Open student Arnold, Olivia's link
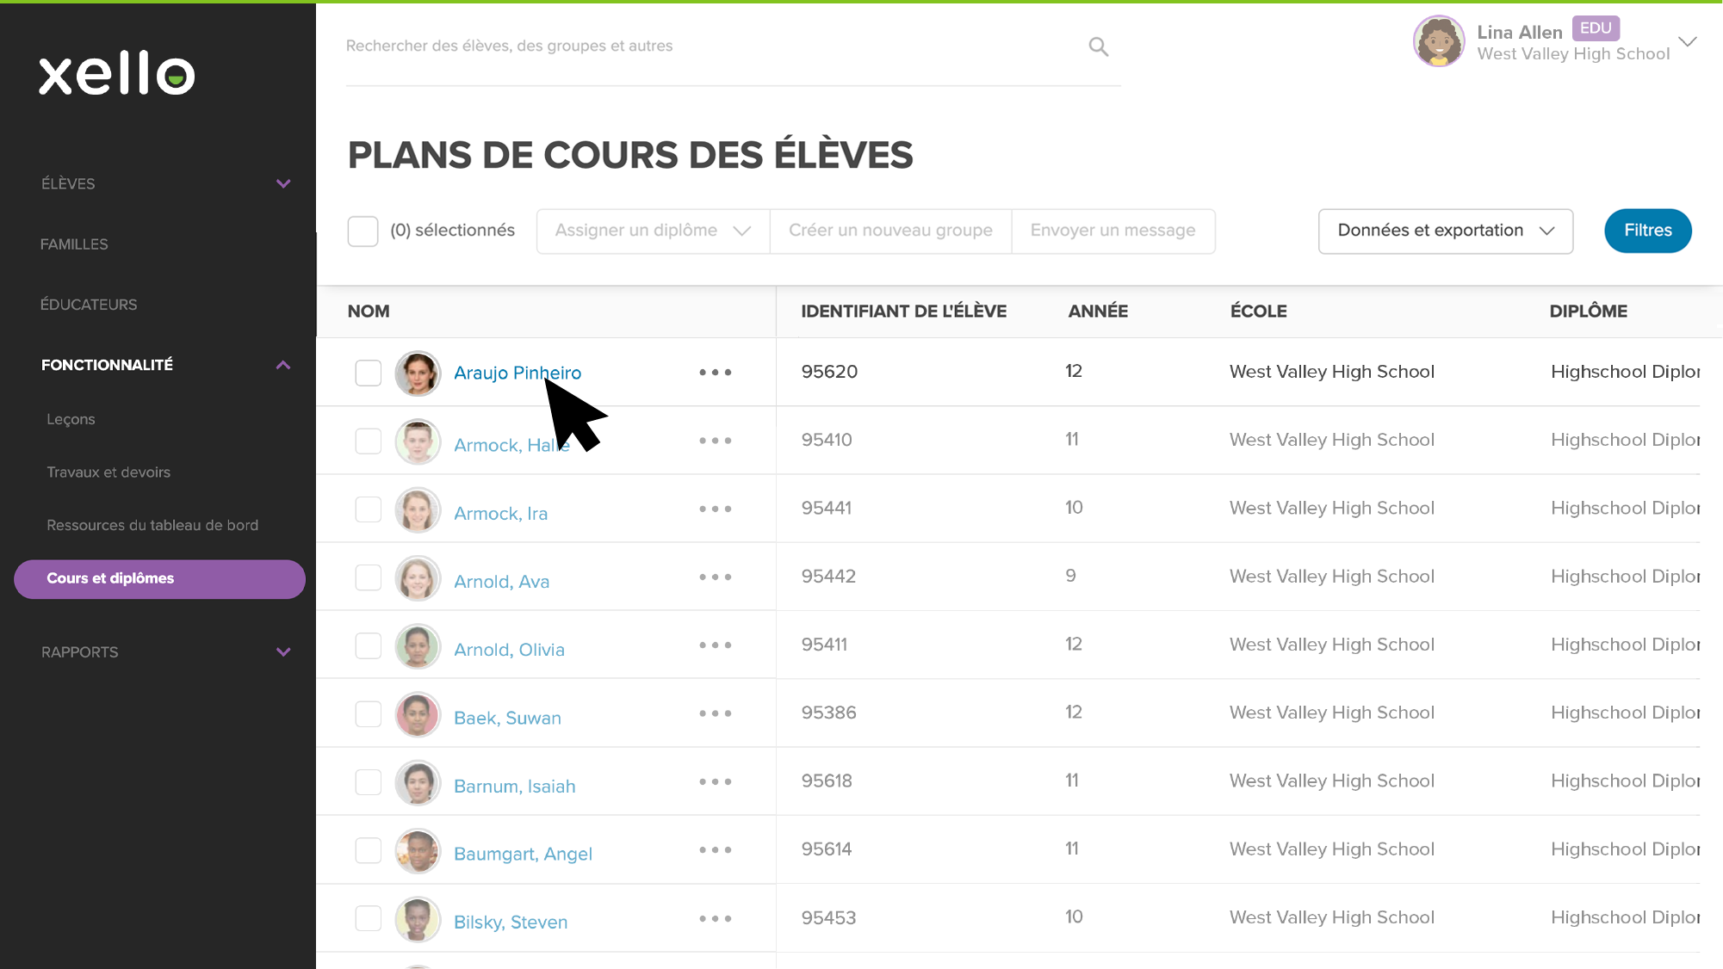 (x=509, y=650)
